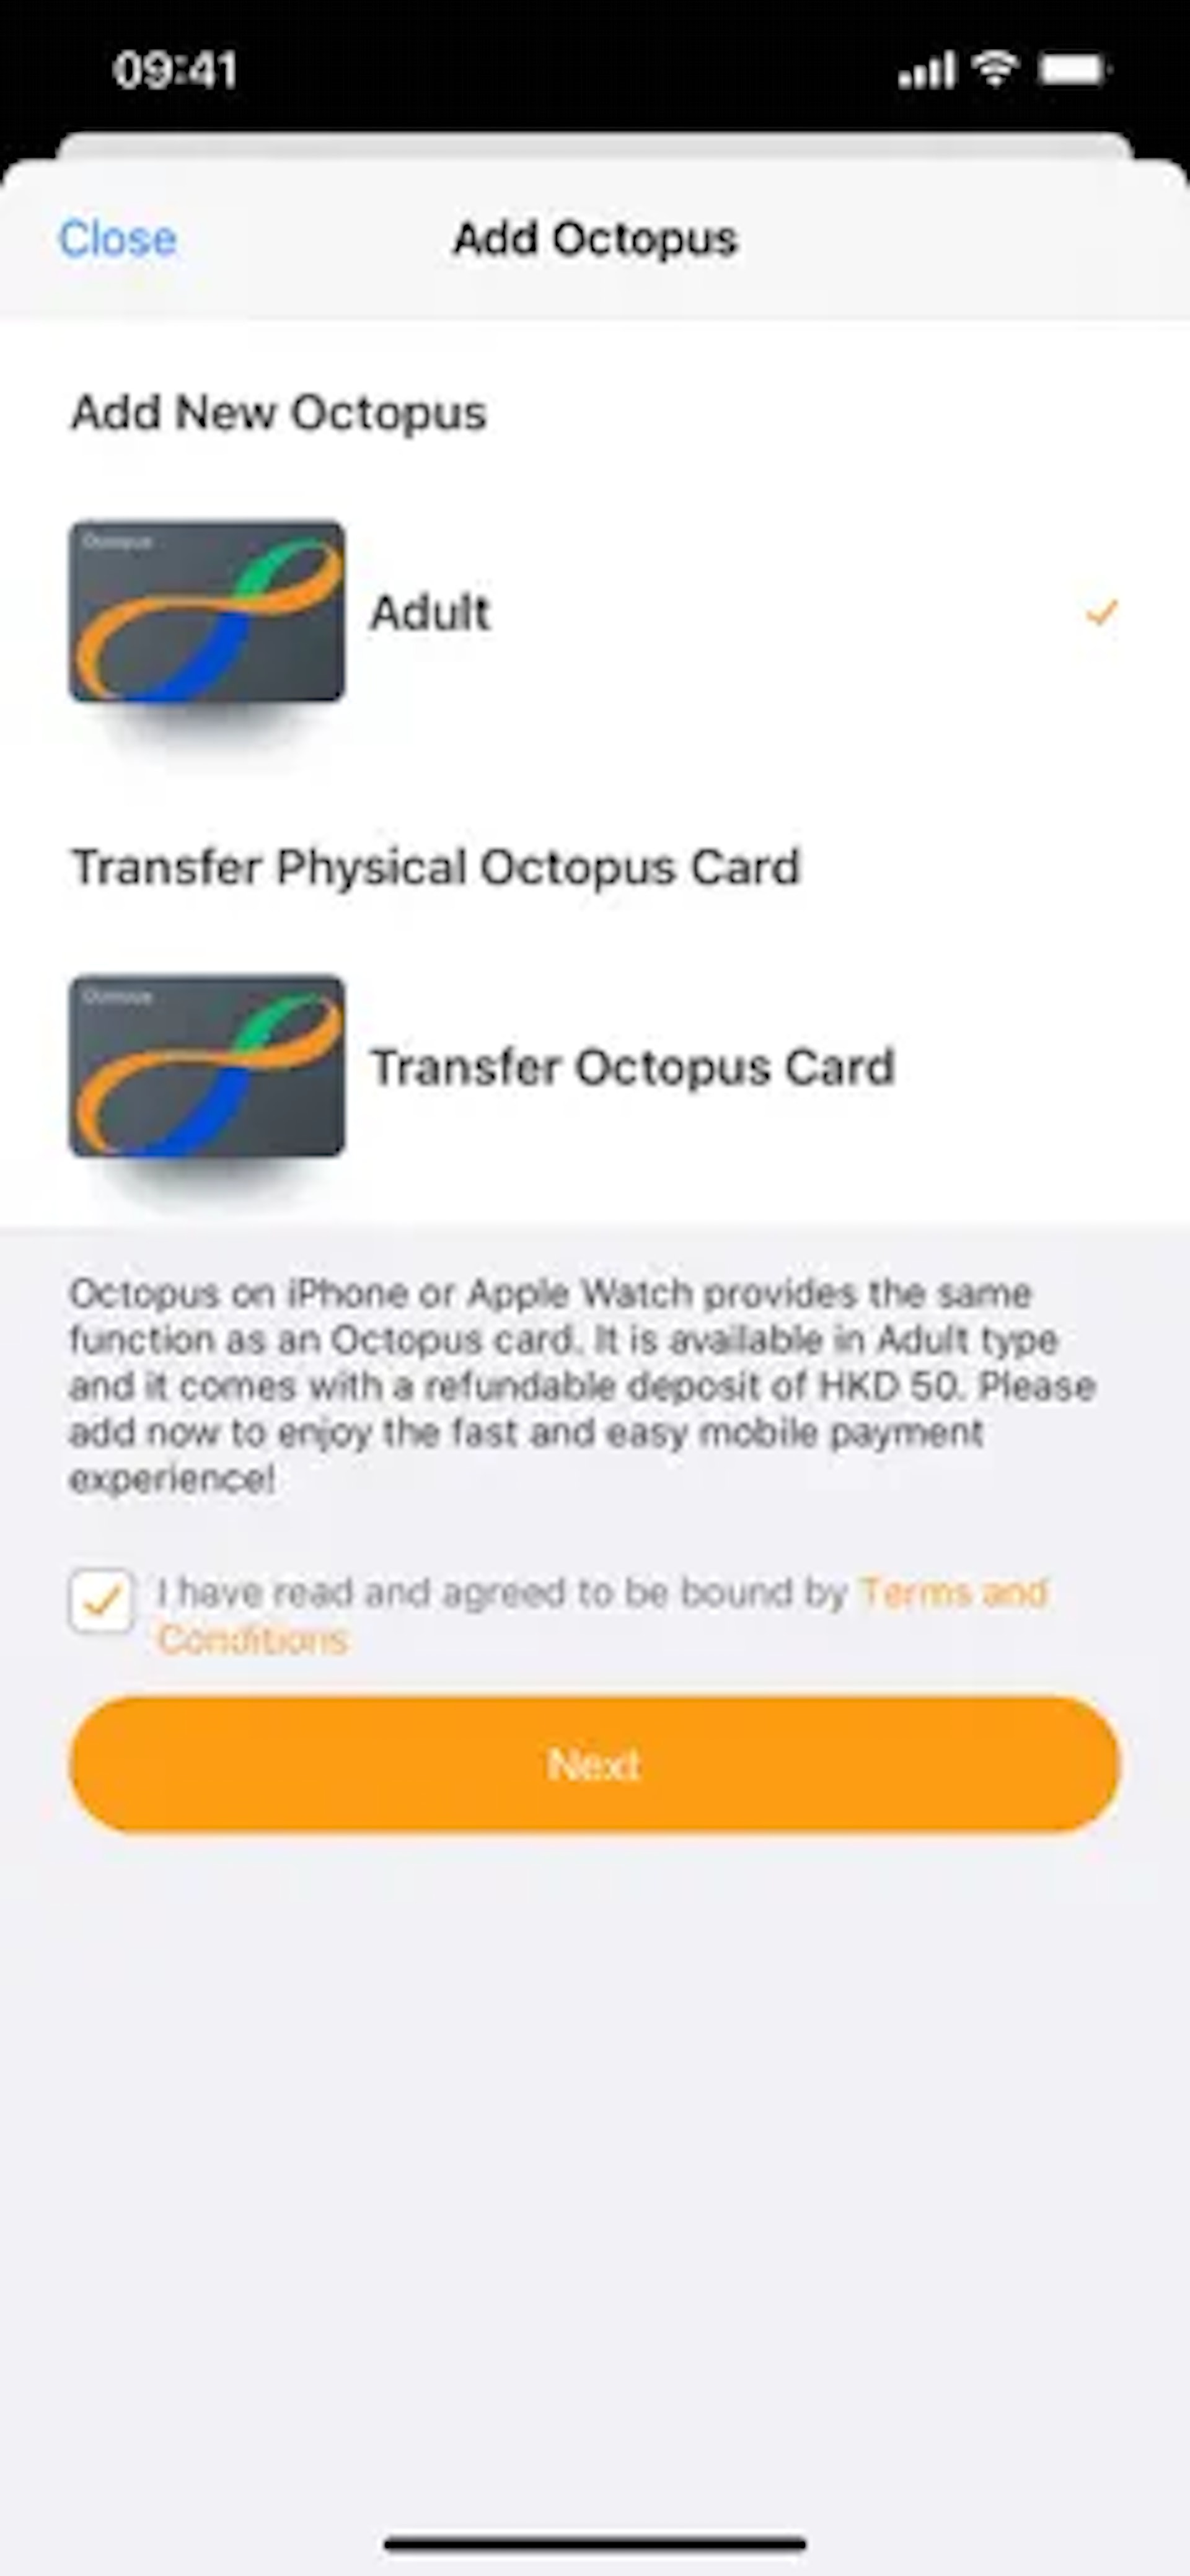The image size is (1190, 2576).
Task: Close the Add Octopus screen
Action: coord(117,238)
